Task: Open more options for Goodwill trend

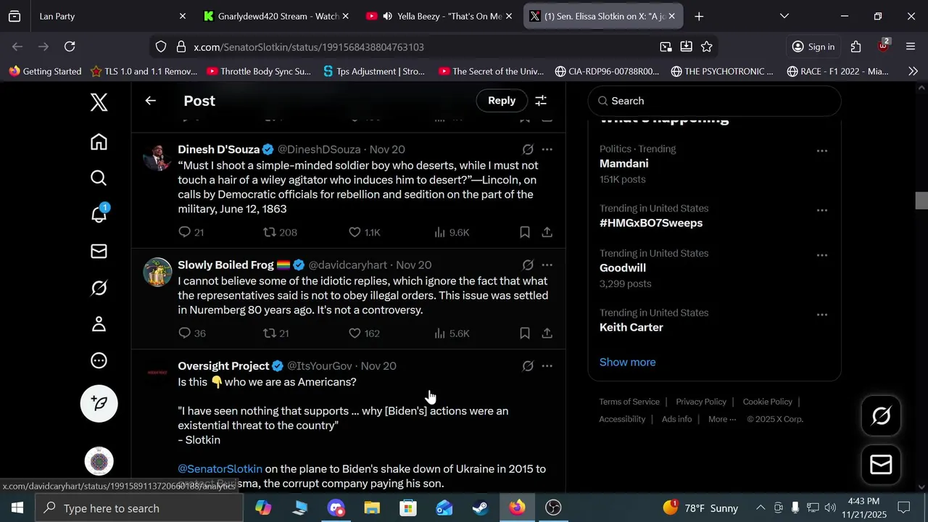Action: pyautogui.click(x=822, y=255)
